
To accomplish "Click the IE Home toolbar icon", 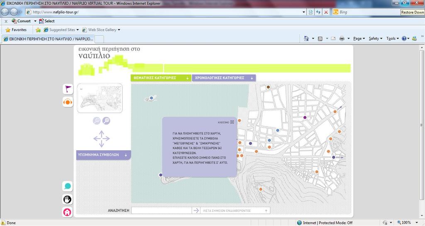I will [306, 38].
